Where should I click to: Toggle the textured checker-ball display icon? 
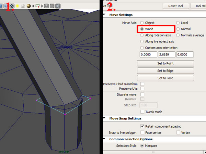(x=12, y=6)
